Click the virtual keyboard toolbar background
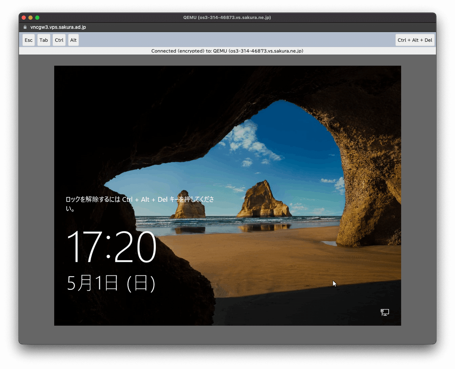The height and width of the screenshot is (369, 455). (227, 40)
